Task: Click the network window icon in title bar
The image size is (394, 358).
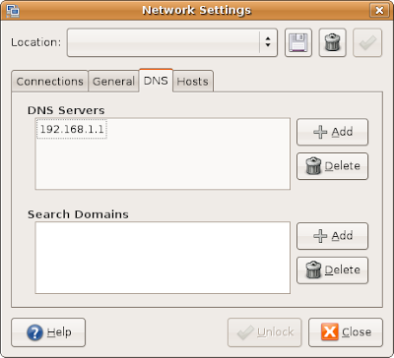Action: [x=14, y=10]
